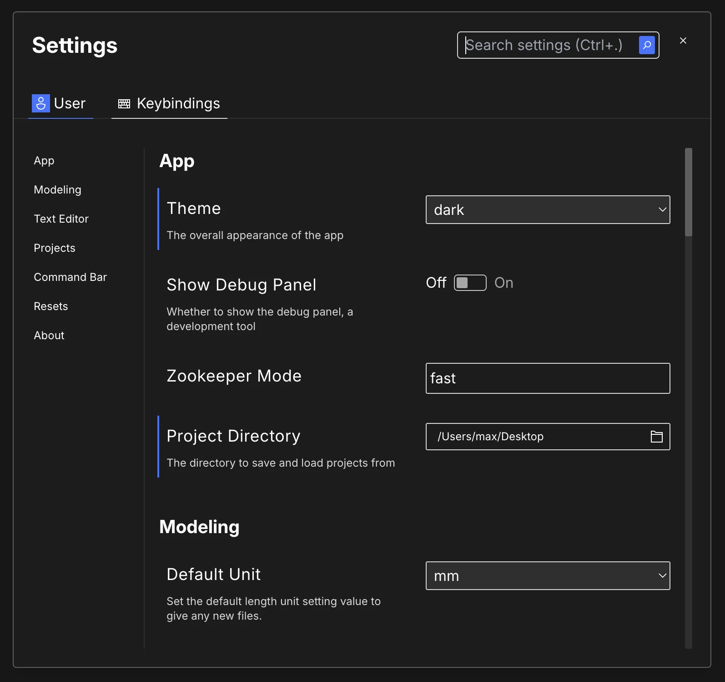Open the Resets section
The image size is (725, 682).
coord(51,306)
